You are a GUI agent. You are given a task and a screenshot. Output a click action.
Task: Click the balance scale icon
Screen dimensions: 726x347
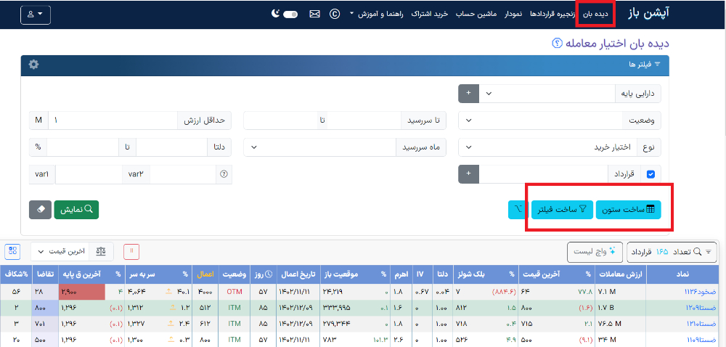pyautogui.click(x=100, y=251)
